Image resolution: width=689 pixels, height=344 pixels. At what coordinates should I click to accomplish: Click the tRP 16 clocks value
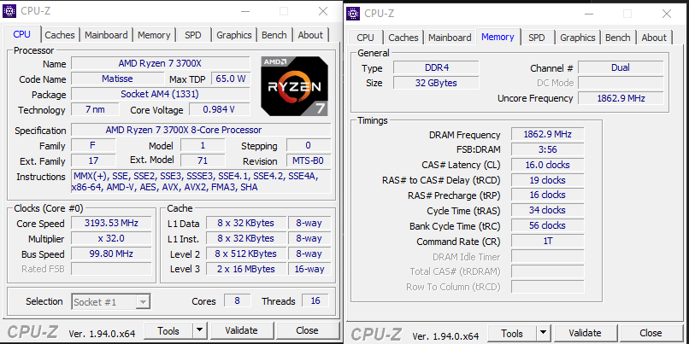[x=547, y=195]
